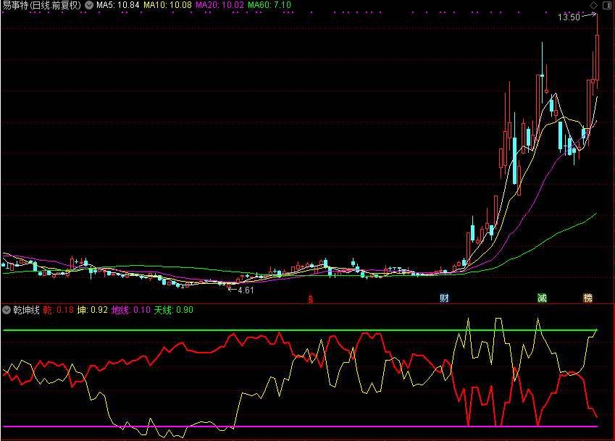Image resolution: width=615 pixels, height=441 pixels.
Task: Click the MA5: 10.84 label
Action: pos(117,5)
